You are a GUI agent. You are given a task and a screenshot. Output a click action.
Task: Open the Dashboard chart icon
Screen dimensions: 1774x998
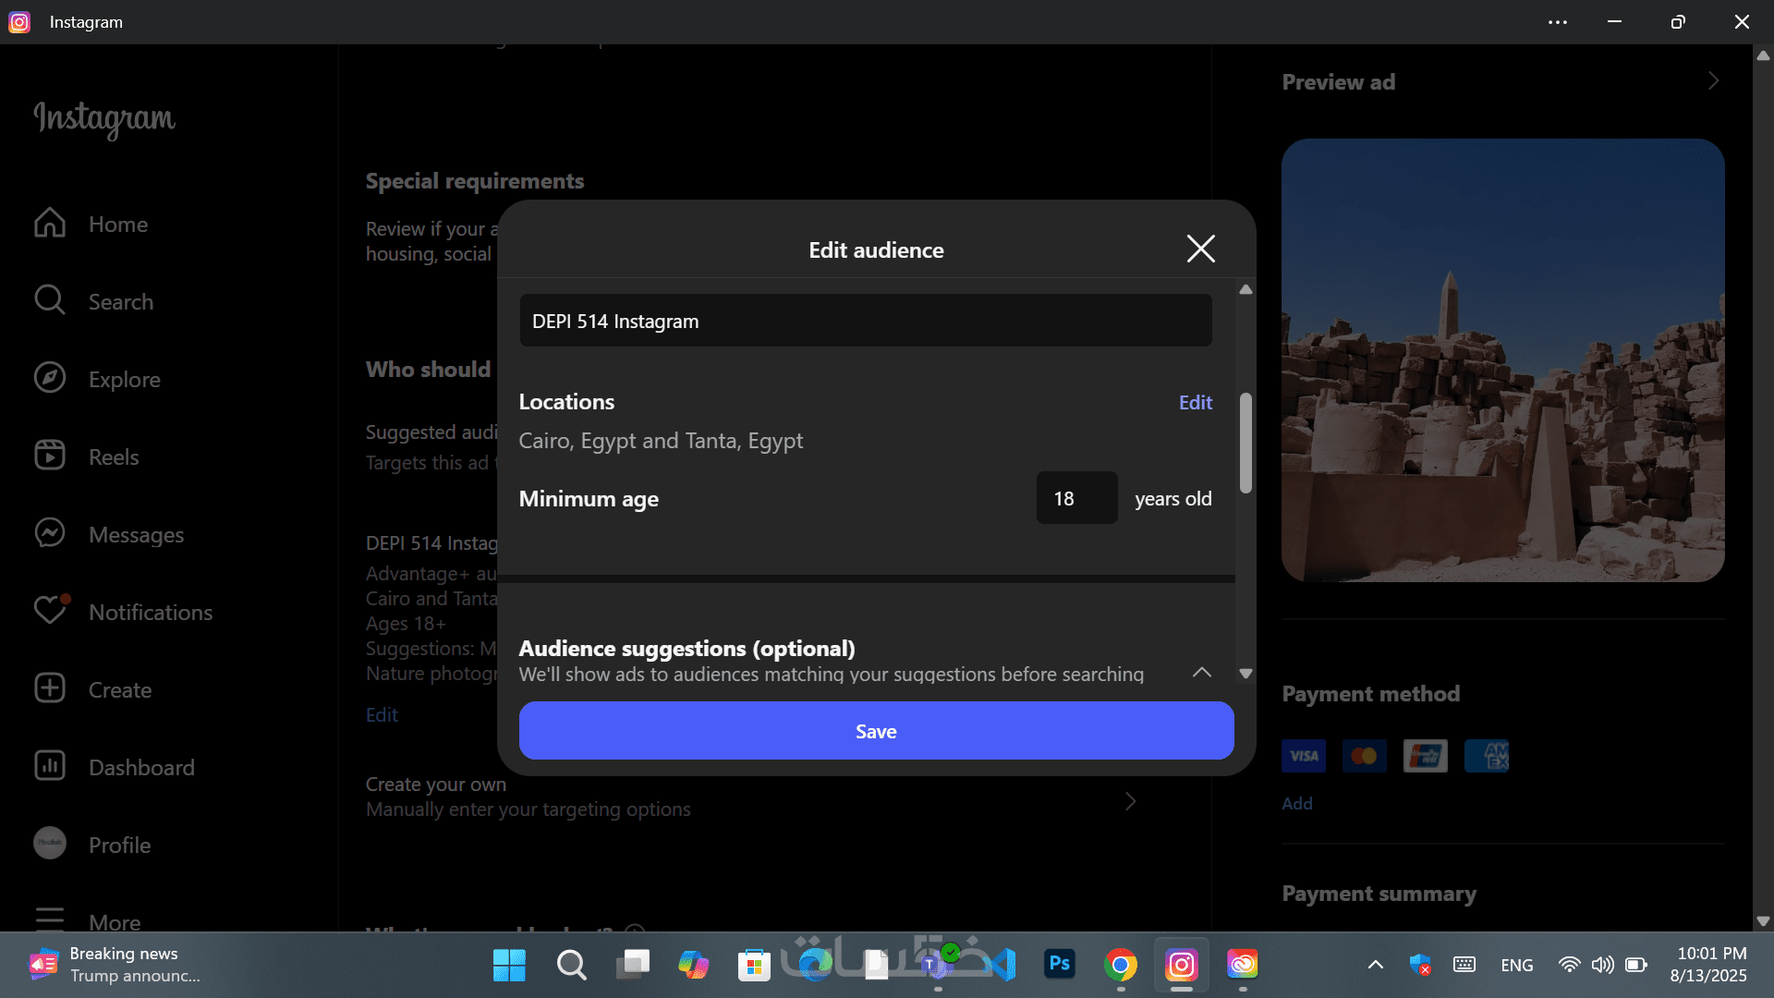[50, 767]
